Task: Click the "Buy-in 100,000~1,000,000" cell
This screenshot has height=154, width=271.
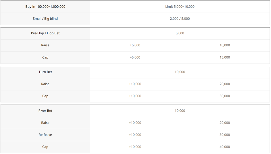Action: click(45, 7)
